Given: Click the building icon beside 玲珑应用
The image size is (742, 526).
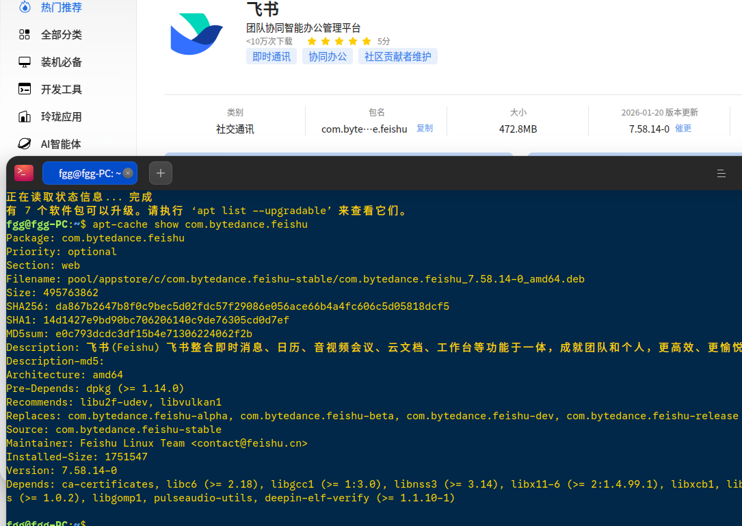Looking at the screenshot, I should pyautogui.click(x=25, y=116).
